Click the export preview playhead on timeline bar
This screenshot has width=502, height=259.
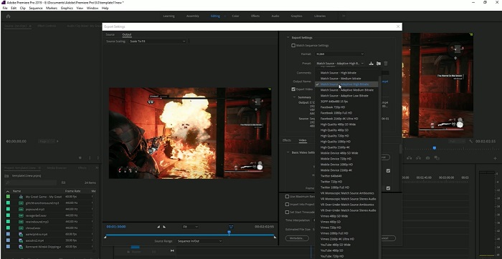[x=229, y=233]
